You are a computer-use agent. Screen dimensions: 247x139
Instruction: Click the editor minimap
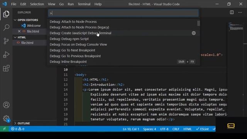[235, 27]
